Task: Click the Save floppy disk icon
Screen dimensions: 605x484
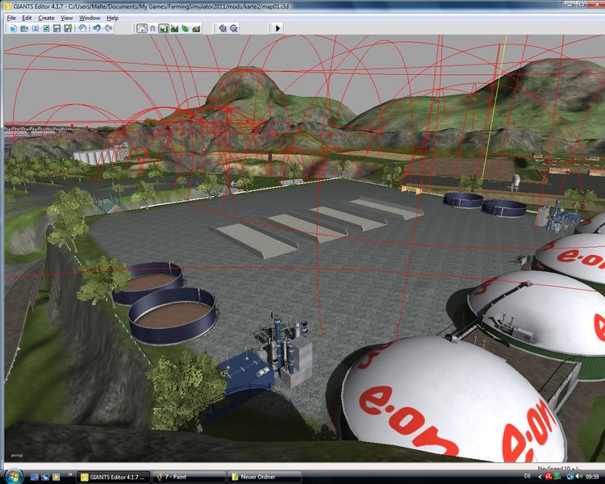Action: pos(57,28)
